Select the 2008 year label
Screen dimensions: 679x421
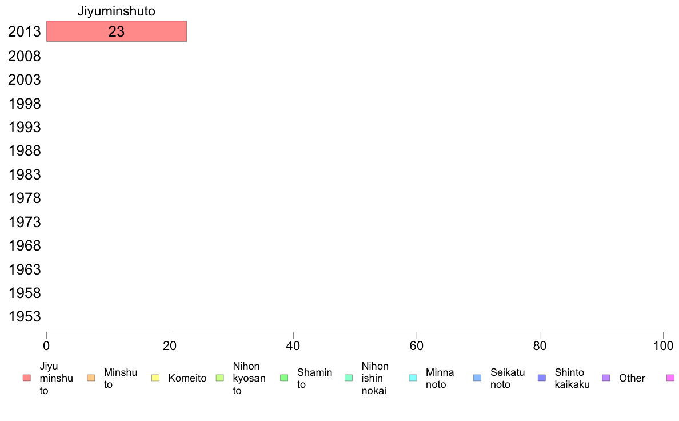[24, 56]
